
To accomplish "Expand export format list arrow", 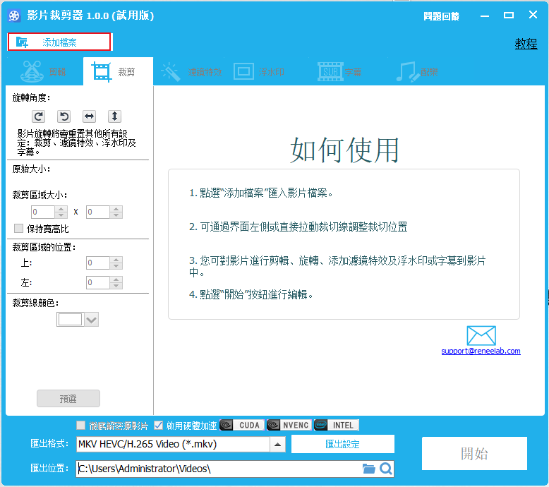I will (x=277, y=444).
